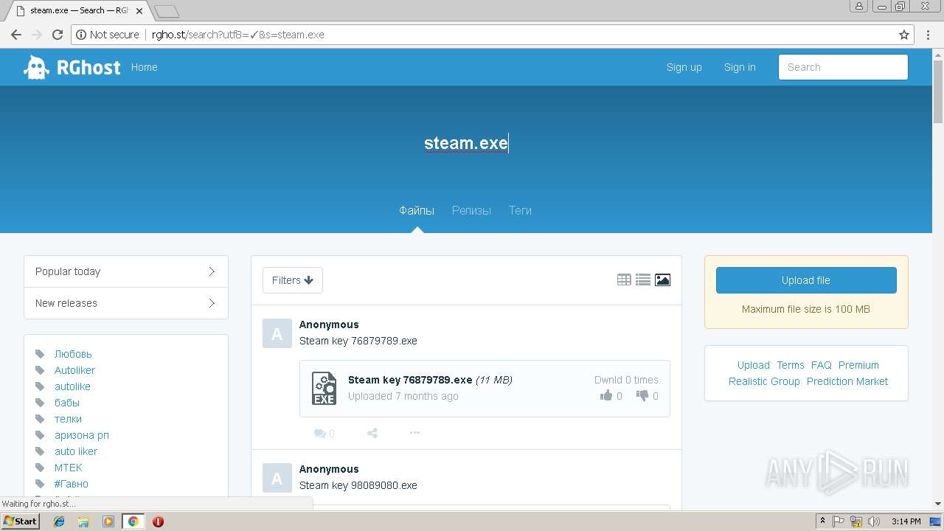Select Теги tab
Image resolution: width=944 pixels, height=531 pixels.
(x=520, y=210)
